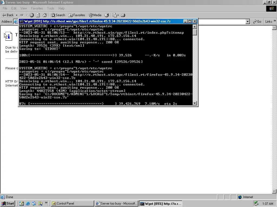Click the page icon beside the Address label
The image size is (277, 207).
point(16,22)
